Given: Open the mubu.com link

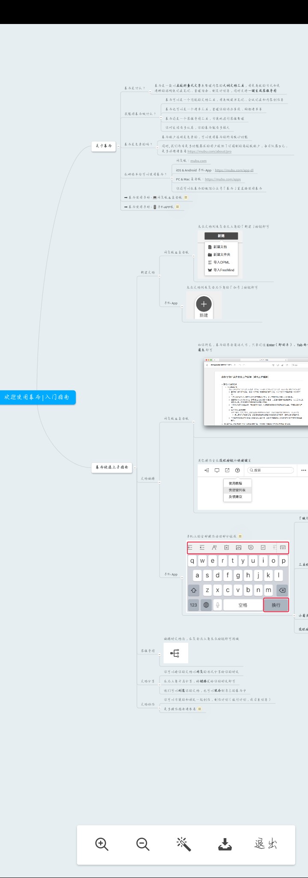Looking at the screenshot, I should point(198,161).
